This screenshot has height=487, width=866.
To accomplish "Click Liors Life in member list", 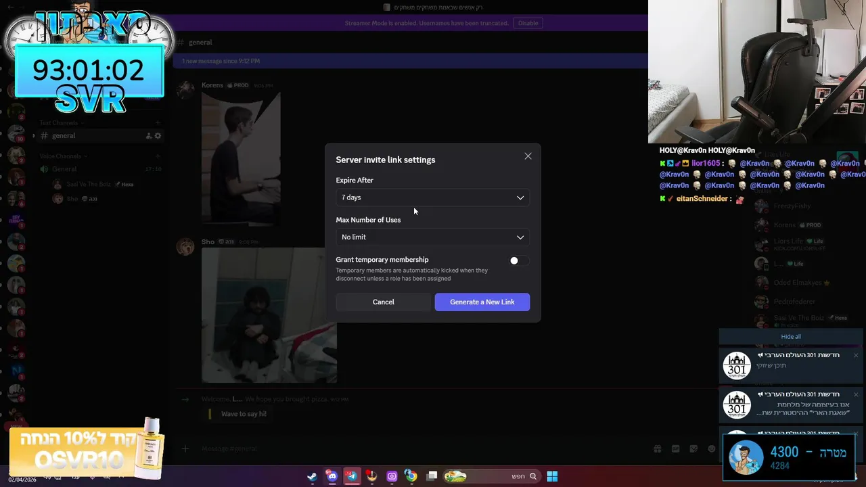I will point(789,243).
